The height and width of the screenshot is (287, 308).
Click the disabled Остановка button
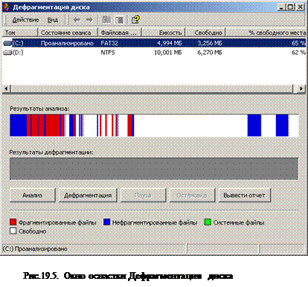pyautogui.click(x=192, y=196)
